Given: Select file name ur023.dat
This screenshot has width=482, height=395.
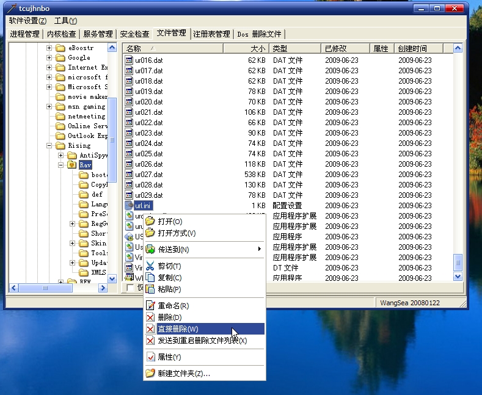Looking at the screenshot, I should [x=149, y=133].
